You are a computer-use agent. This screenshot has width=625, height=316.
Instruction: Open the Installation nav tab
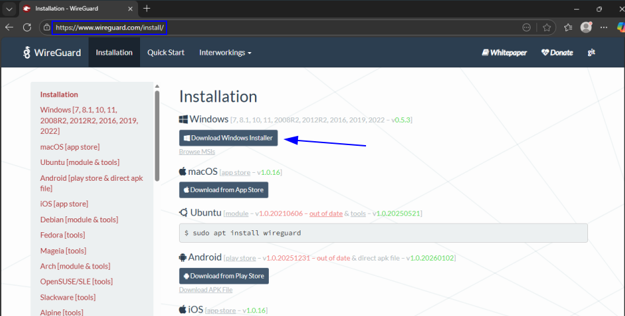(x=114, y=53)
